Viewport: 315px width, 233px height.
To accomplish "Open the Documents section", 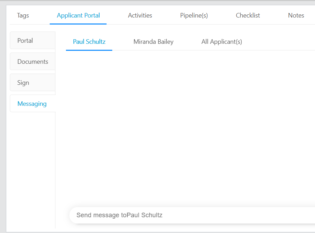I will coord(33,61).
